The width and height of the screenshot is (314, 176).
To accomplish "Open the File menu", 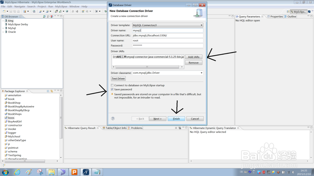I will pyautogui.click(x=3, y=6).
